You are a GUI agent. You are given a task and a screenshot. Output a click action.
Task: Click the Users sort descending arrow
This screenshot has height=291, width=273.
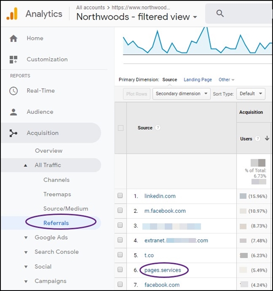267,138
